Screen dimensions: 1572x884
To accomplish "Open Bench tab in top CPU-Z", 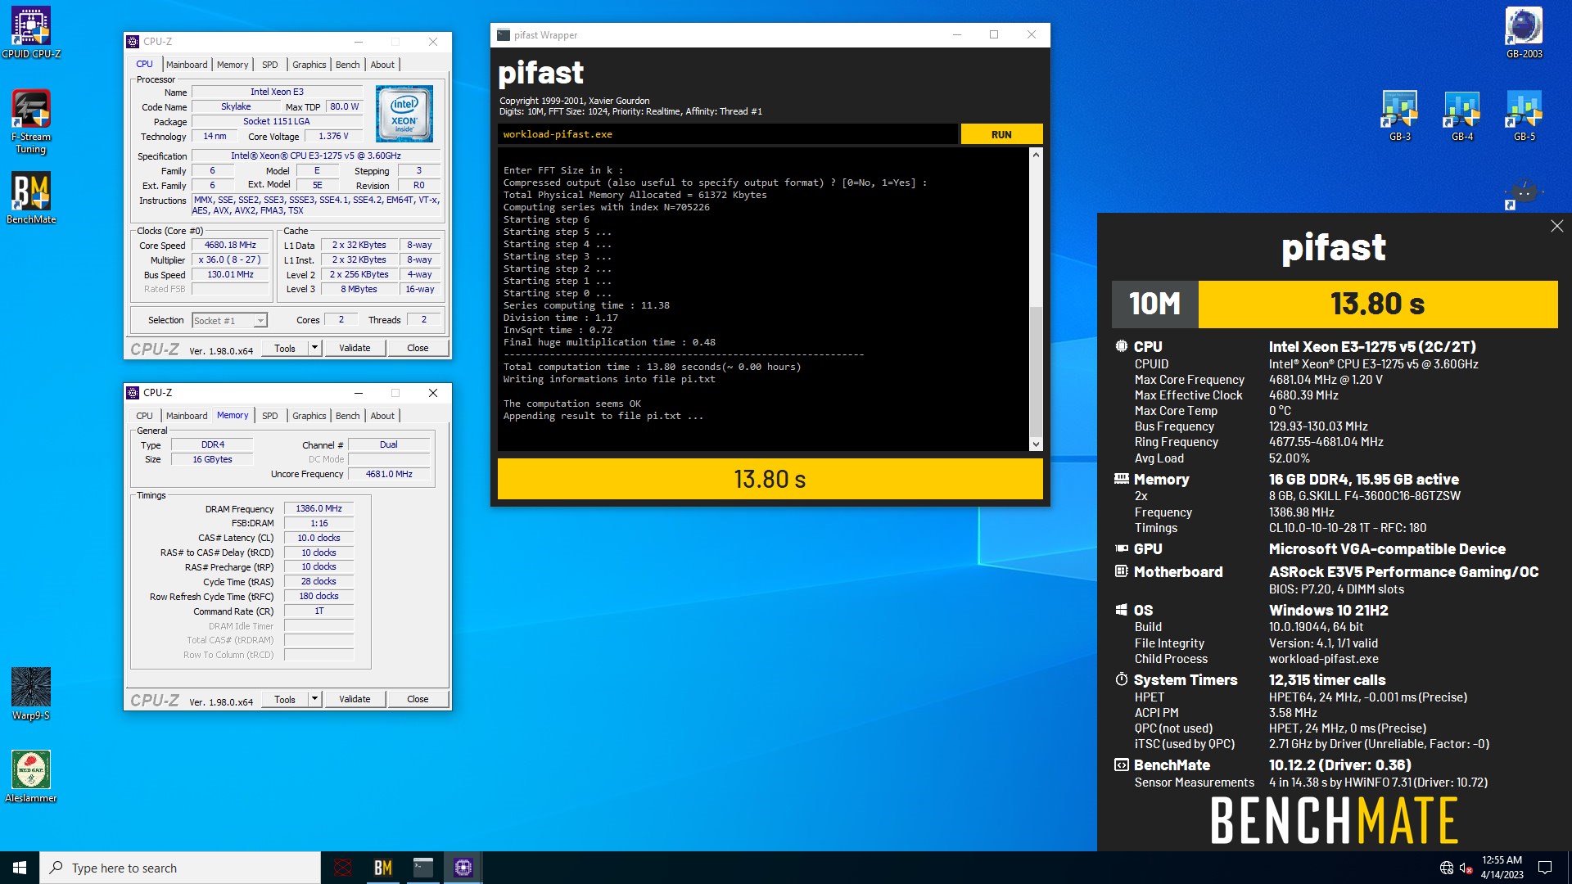I will [x=347, y=65].
